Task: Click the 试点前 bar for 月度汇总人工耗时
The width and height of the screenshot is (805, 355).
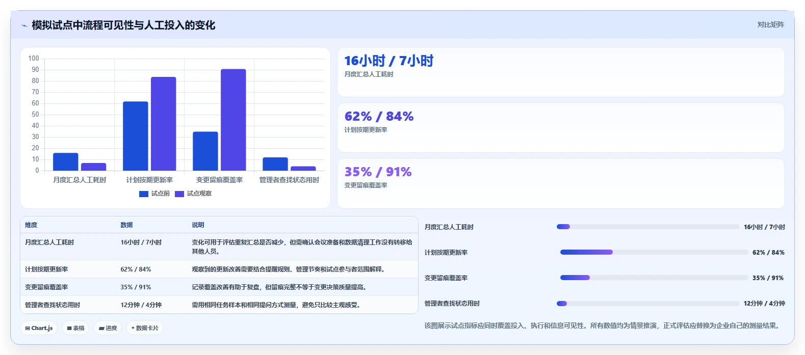Action: [x=66, y=162]
